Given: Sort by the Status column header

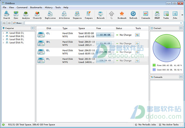Looking at the screenshot, I should pos(119,28).
